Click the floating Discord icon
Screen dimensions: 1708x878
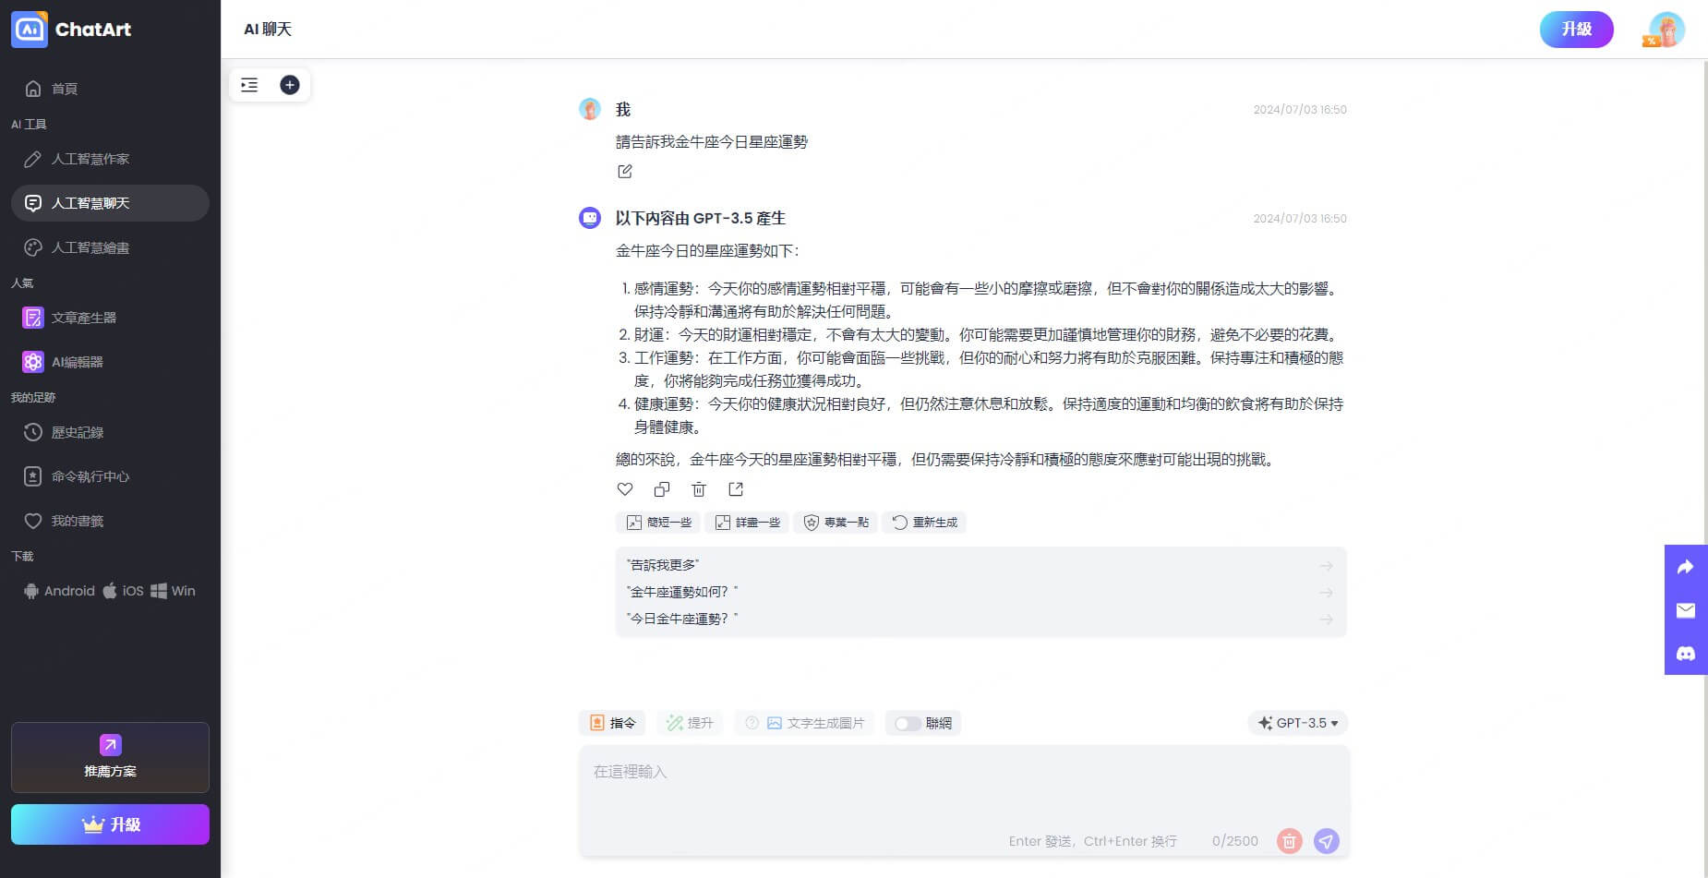click(1686, 654)
